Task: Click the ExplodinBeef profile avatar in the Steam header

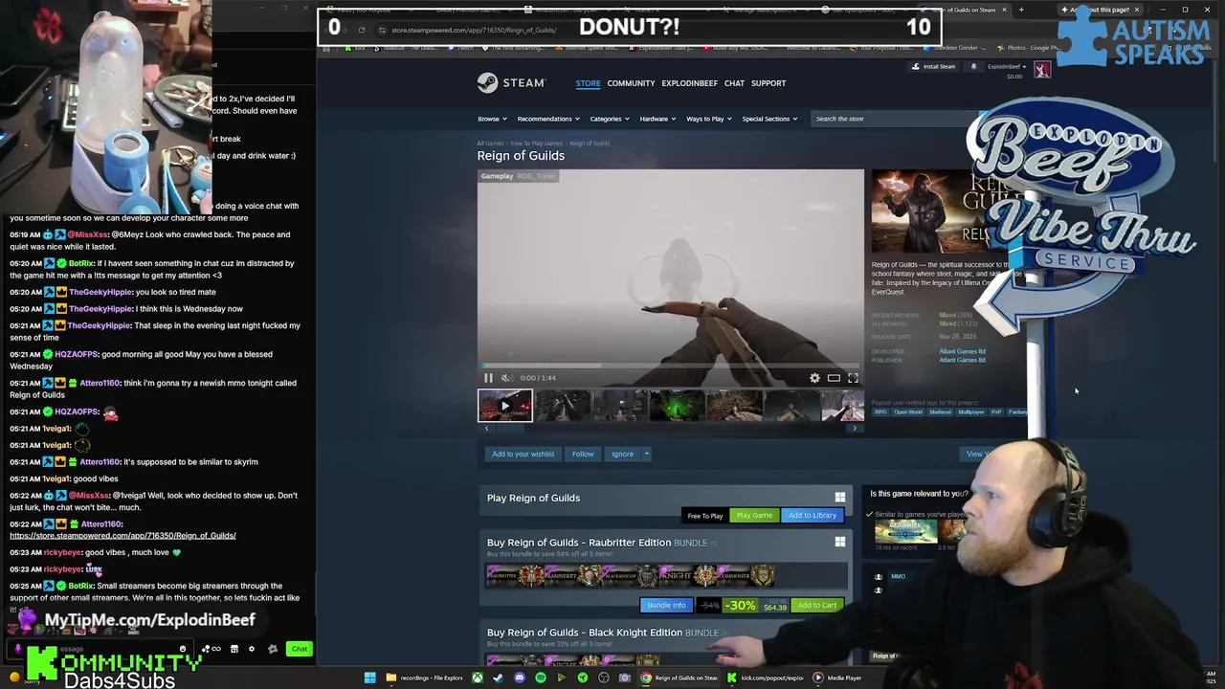Action: pyautogui.click(x=1042, y=69)
